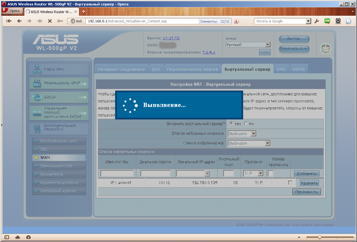Open a new tab with the plus button
Screen dimensions: 357x242
coord(83,12)
